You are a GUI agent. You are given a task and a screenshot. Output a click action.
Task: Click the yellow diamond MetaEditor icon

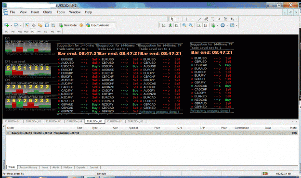(81, 25)
